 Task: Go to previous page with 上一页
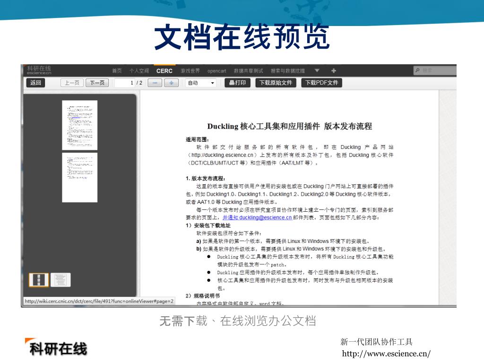(72, 83)
